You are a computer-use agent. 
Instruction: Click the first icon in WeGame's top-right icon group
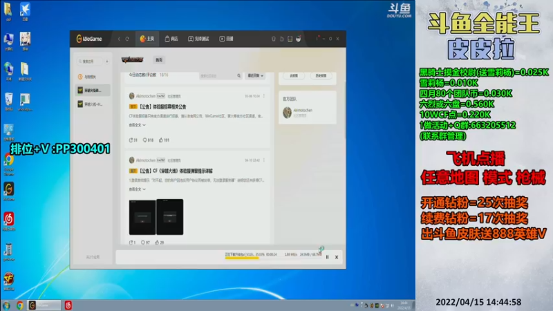coord(273,39)
